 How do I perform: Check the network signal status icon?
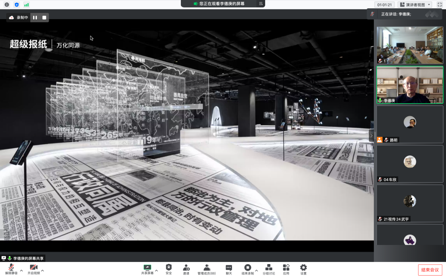coord(26,5)
